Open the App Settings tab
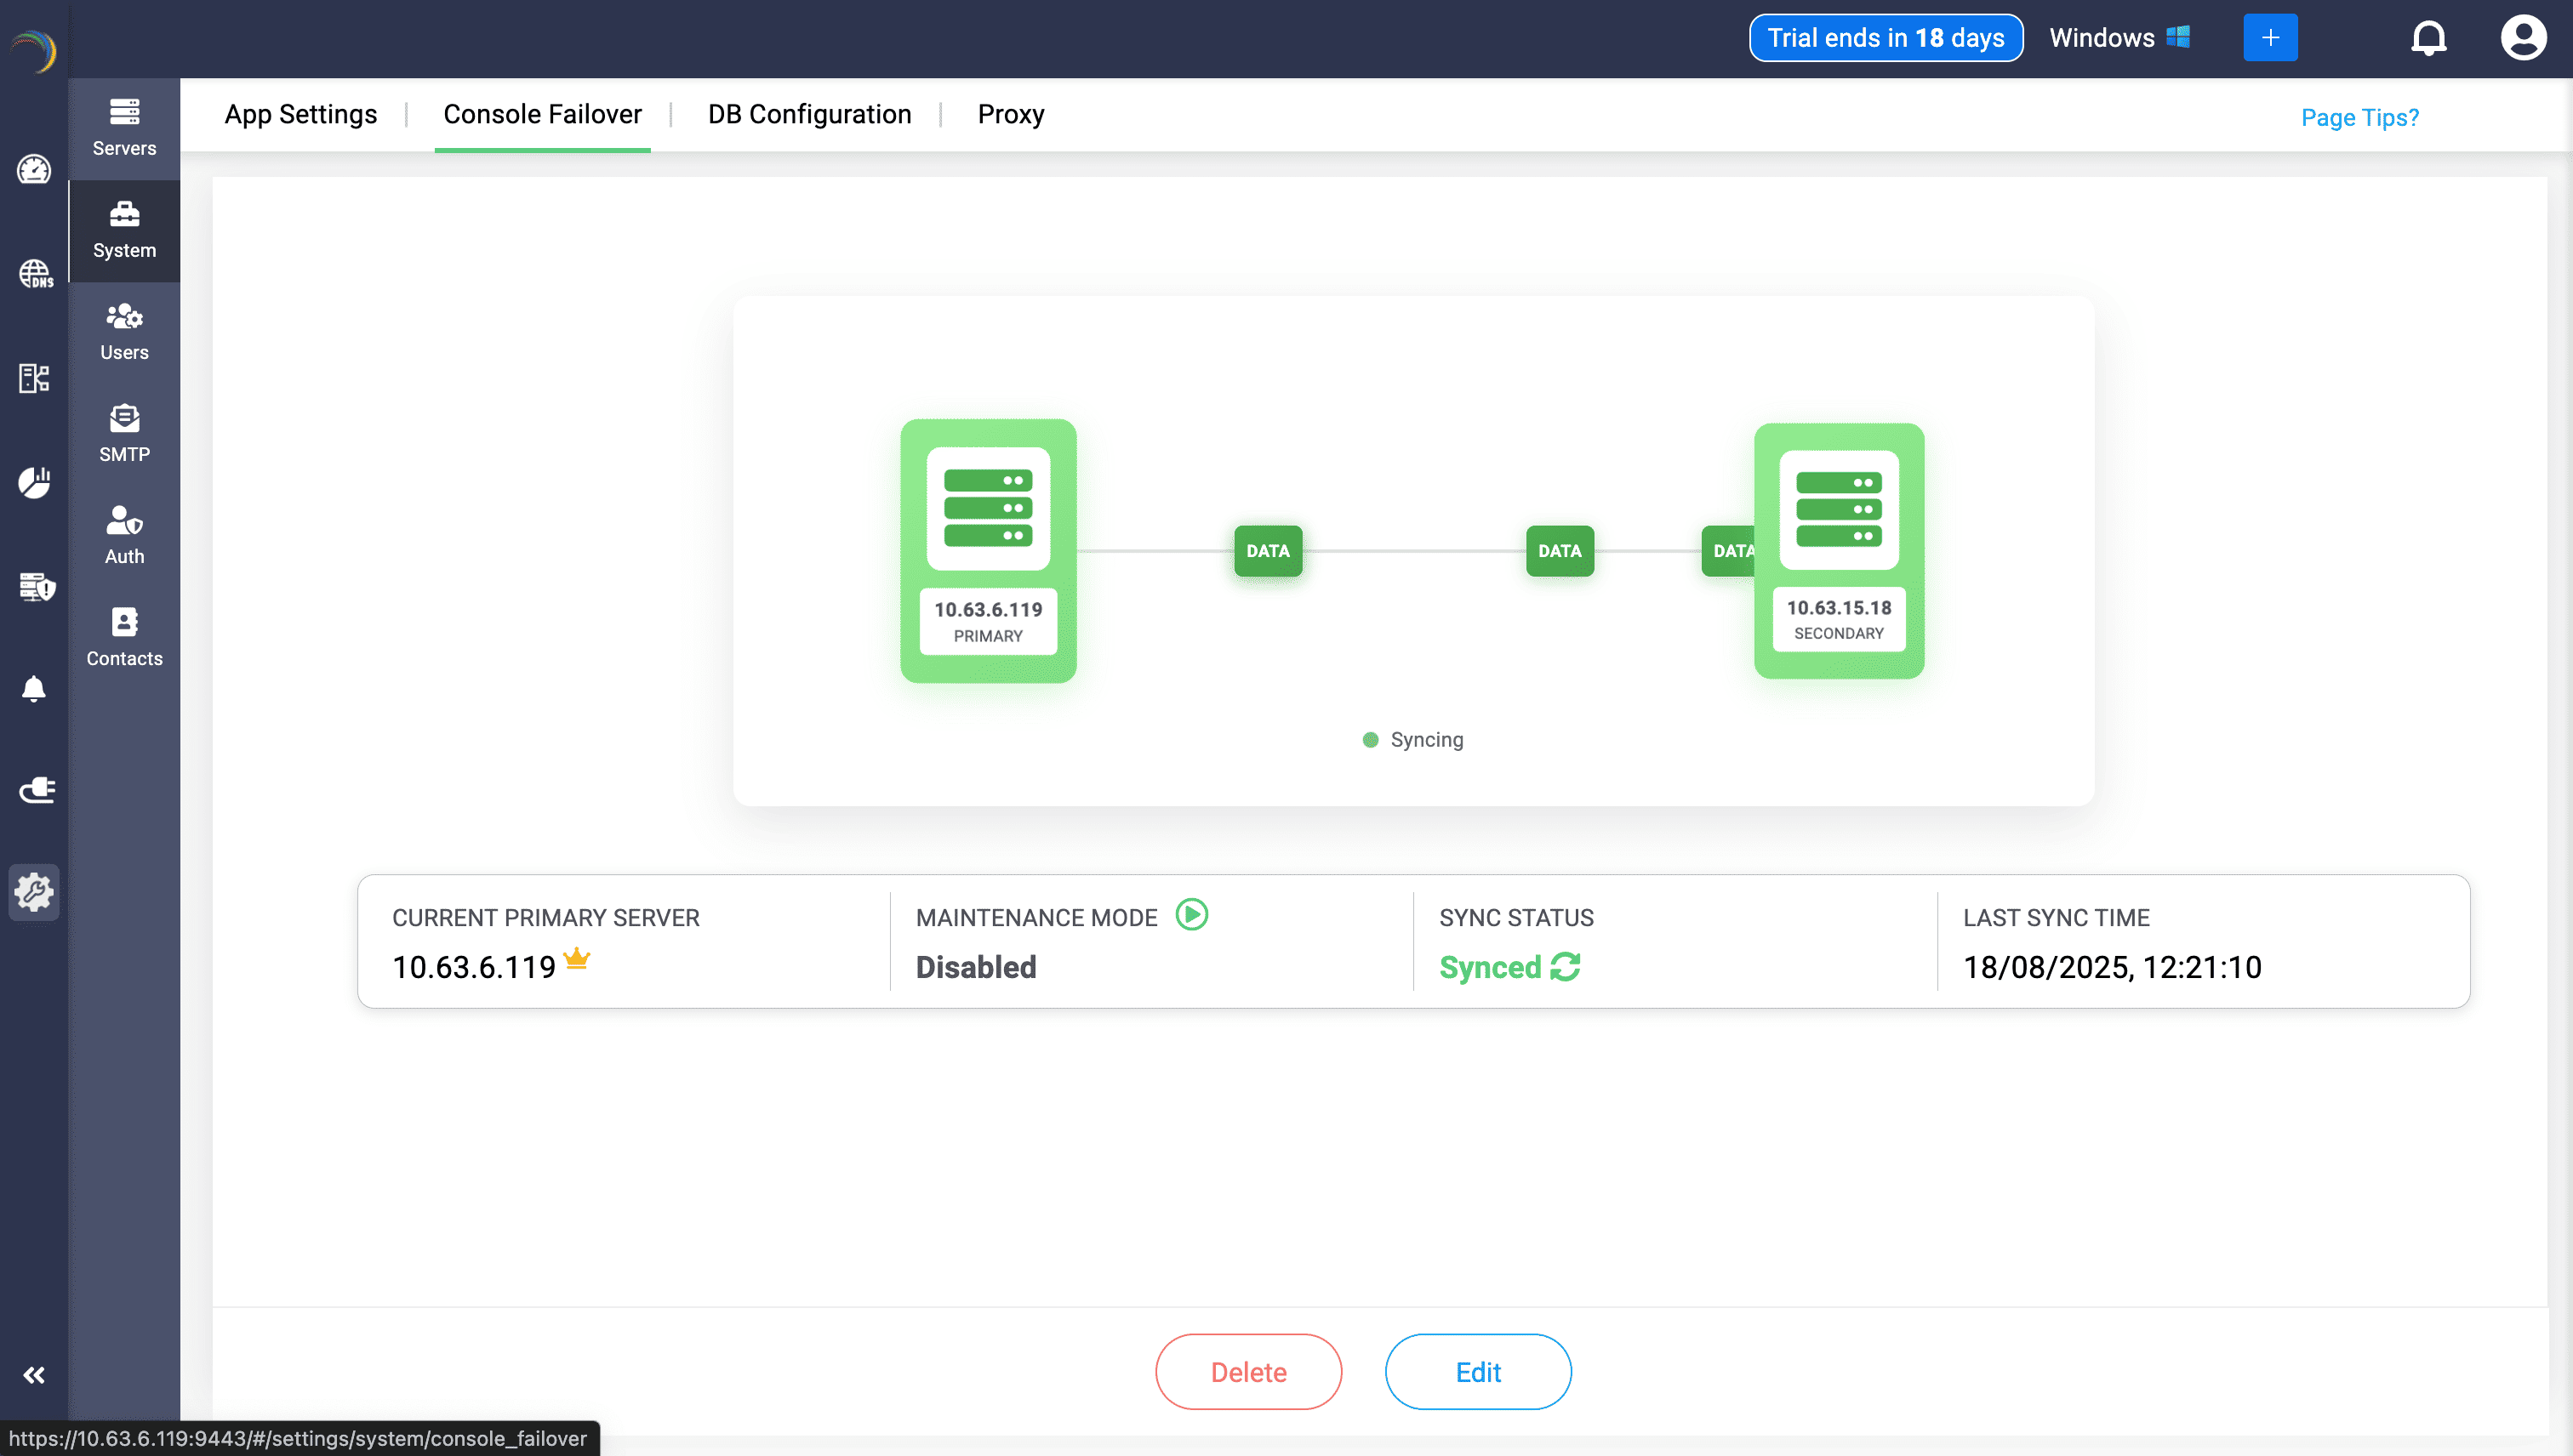2573x1456 pixels. (300, 114)
